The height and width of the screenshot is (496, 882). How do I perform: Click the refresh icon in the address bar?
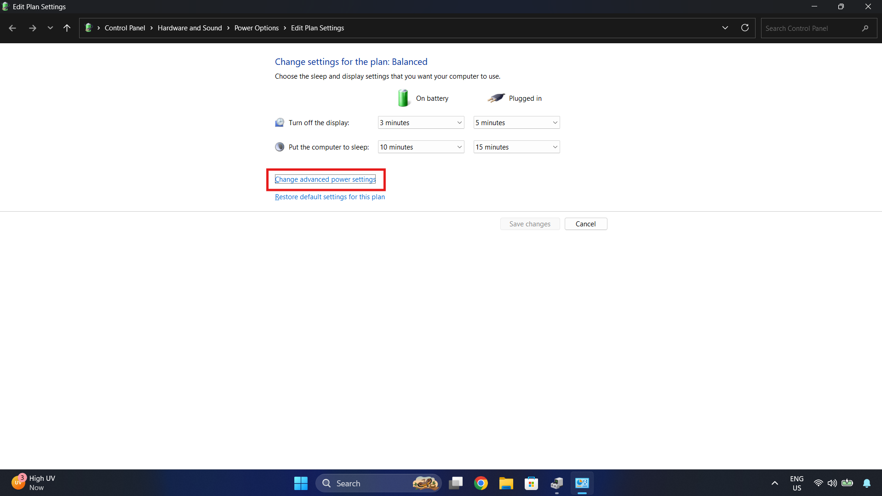click(745, 28)
